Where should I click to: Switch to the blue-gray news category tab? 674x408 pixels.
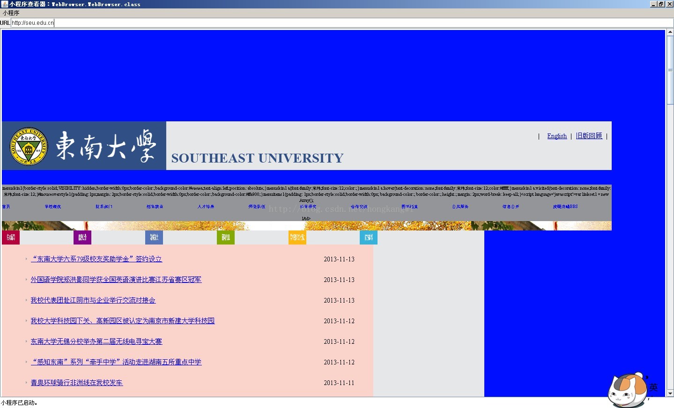click(x=154, y=237)
